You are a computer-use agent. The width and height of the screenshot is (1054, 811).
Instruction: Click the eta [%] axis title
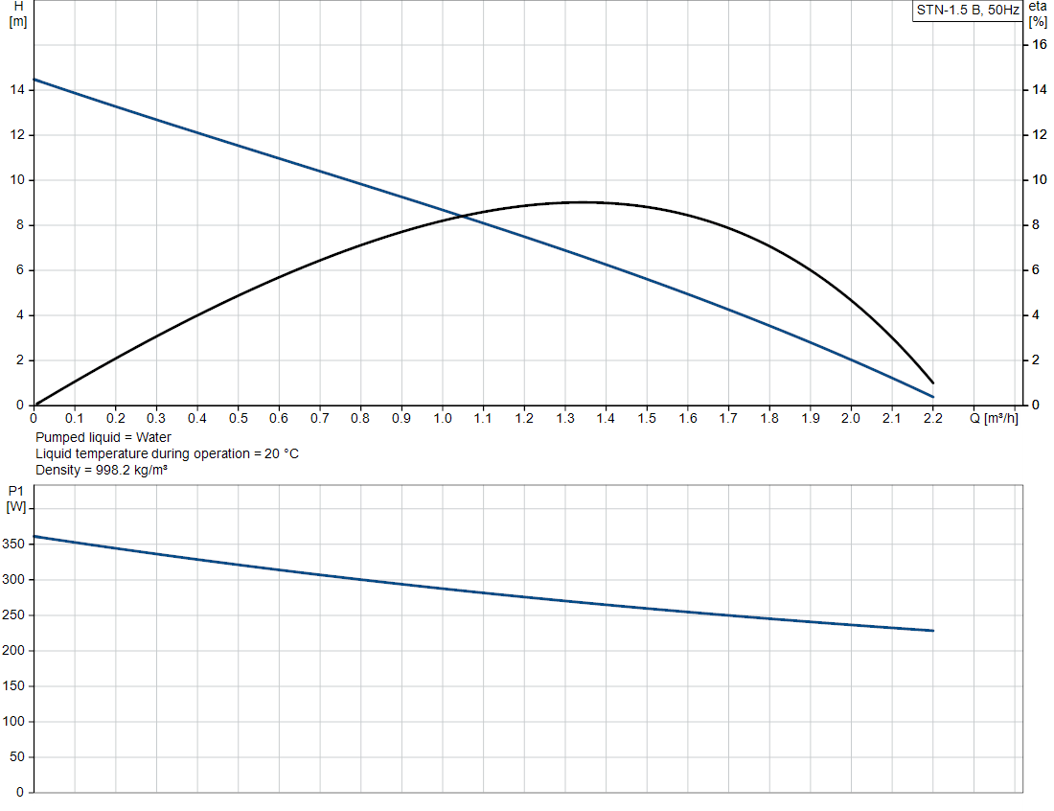1037,14
